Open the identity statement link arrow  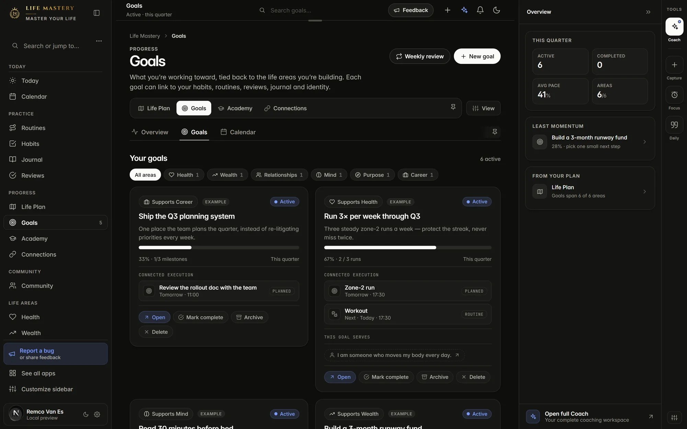tap(457, 355)
